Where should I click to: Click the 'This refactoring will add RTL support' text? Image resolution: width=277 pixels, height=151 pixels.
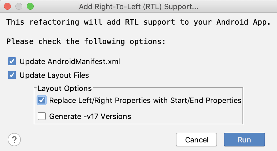pos(138,22)
